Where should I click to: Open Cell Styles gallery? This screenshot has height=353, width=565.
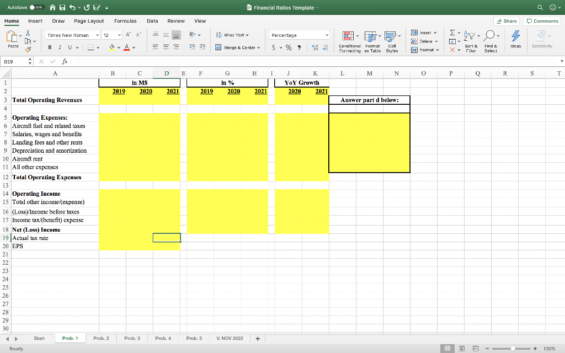point(392,41)
